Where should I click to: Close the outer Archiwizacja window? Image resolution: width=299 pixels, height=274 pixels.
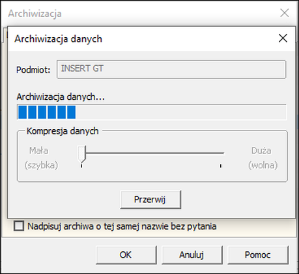pyautogui.click(x=285, y=13)
